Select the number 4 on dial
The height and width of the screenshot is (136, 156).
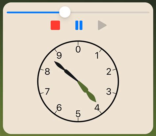point(97,108)
